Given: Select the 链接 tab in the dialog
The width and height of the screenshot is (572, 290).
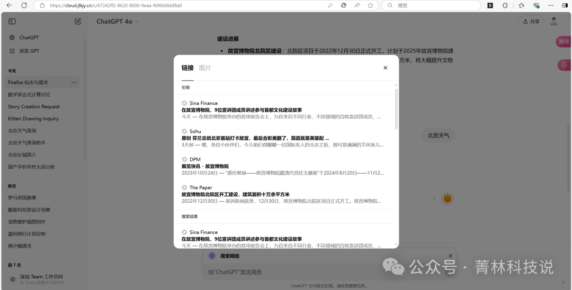Looking at the screenshot, I should [x=187, y=68].
